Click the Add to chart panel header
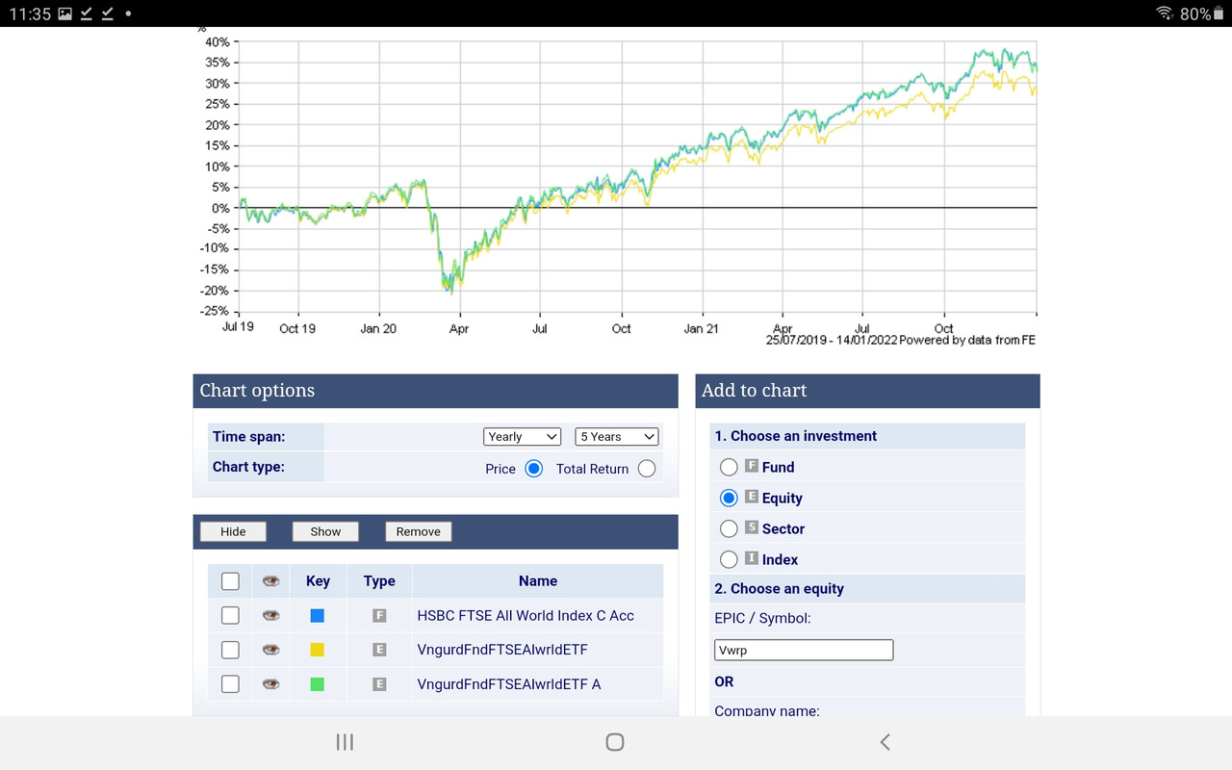This screenshot has height=770, width=1232. [x=867, y=391]
